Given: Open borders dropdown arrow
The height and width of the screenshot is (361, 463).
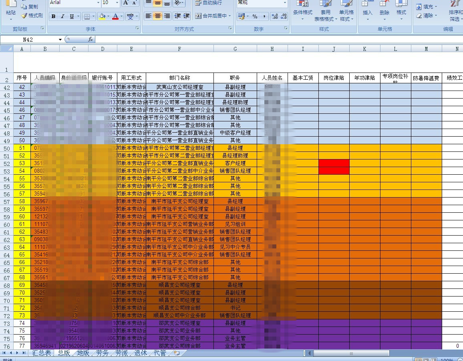Looking at the screenshot, I should pyautogui.click(x=94, y=16).
